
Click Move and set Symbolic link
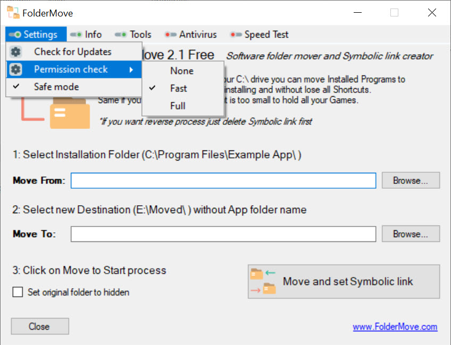click(344, 281)
